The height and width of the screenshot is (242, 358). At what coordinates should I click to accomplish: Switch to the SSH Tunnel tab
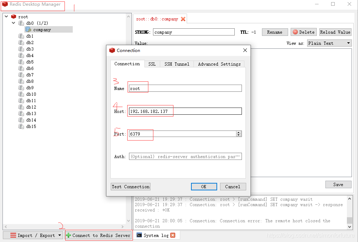pos(177,64)
